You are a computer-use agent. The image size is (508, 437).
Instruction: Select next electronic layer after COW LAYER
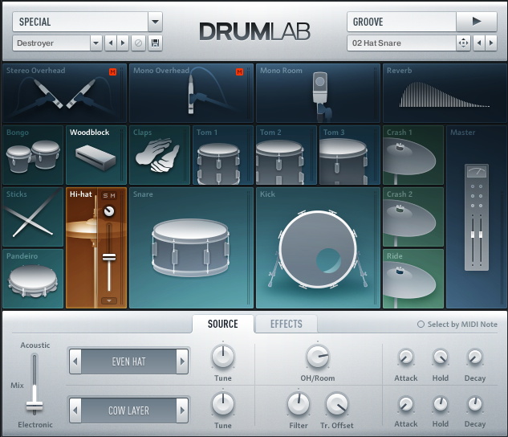click(x=182, y=410)
